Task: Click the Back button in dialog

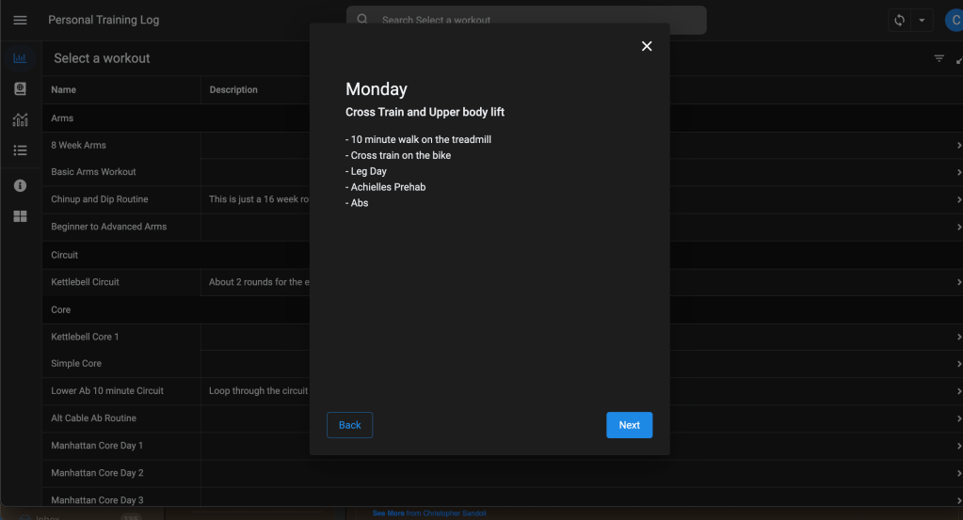Action: point(349,425)
